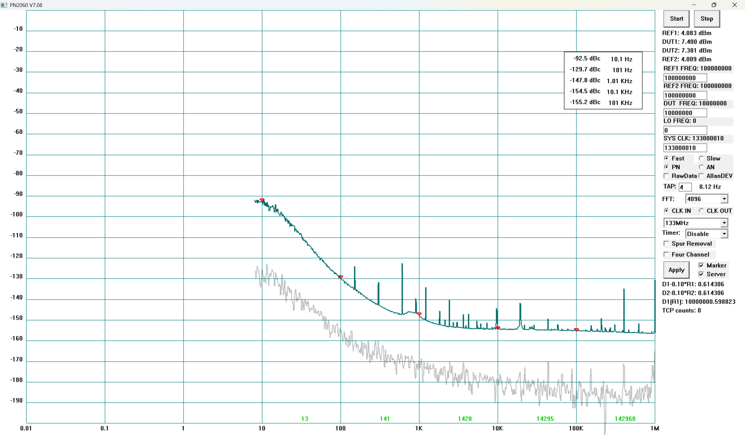The width and height of the screenshot is (745, 445).
Task: Open the Timer dropdown
Action: point(724,234)
